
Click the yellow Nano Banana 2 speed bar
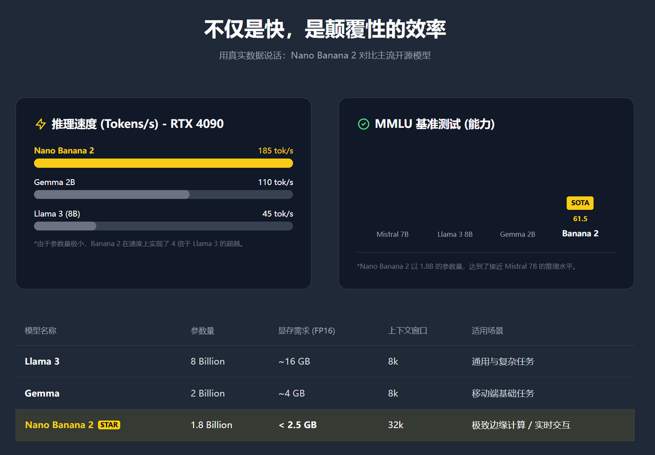pyautogui.click(x=163, y=163)
